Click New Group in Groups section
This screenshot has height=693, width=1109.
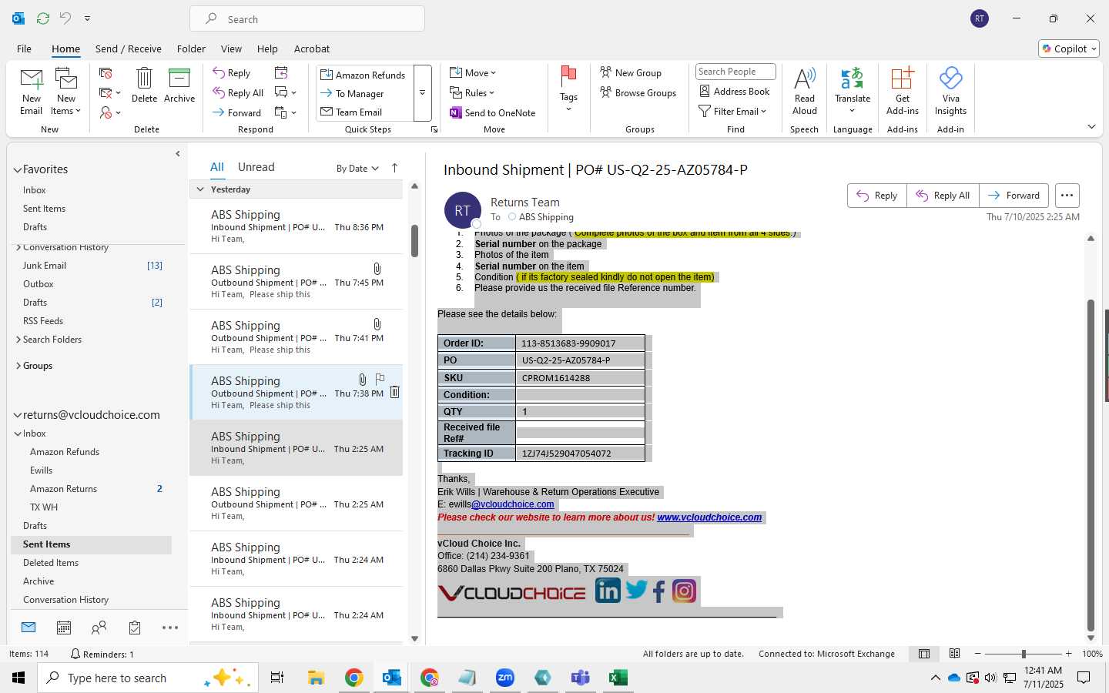[x=631, y=73]
